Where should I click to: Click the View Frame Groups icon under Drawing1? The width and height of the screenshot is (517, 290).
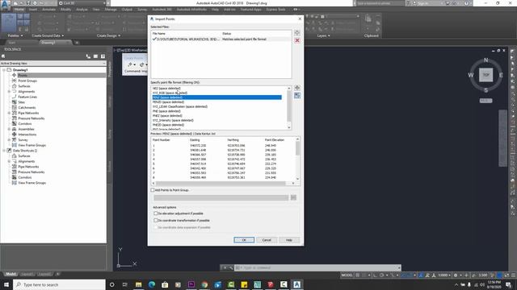click(x=15, y=145)
